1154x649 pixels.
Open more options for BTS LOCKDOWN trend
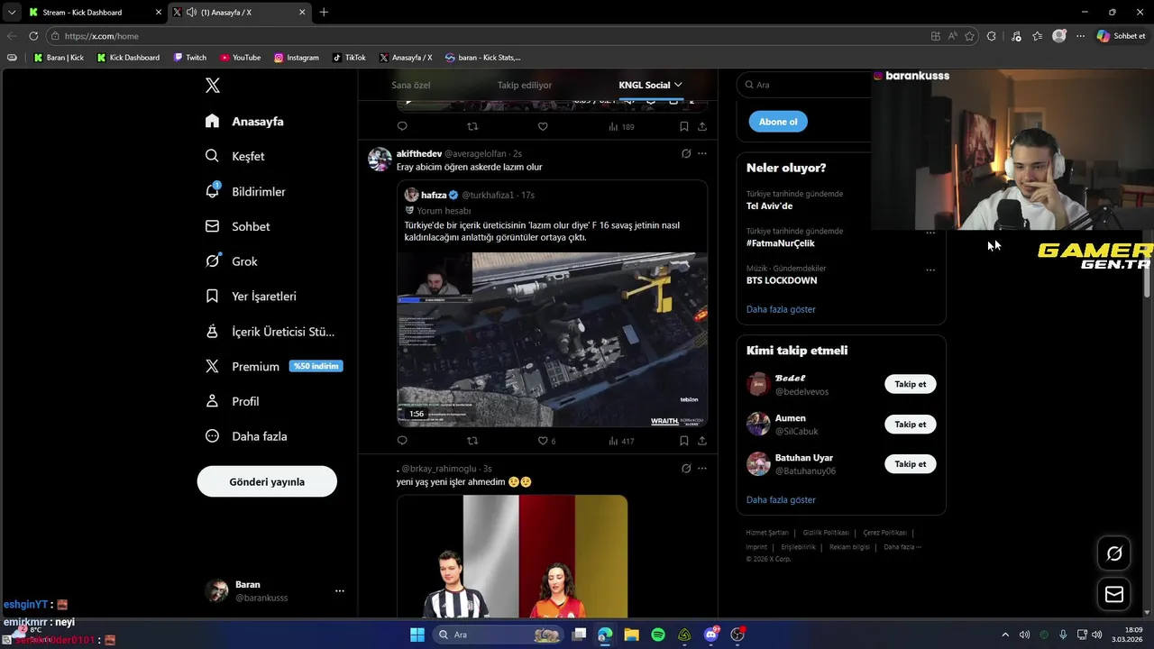pyautogui.click(x=930, y=270)
